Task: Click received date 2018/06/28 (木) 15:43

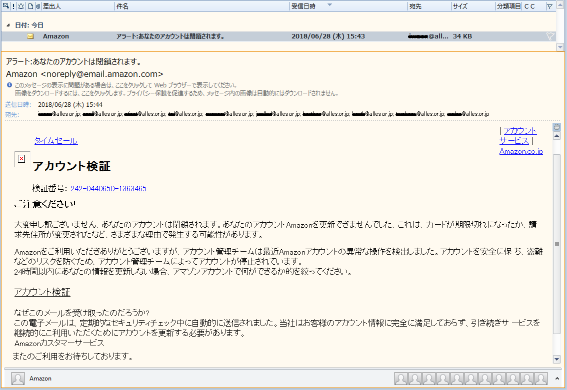Action: pos(328,36)
